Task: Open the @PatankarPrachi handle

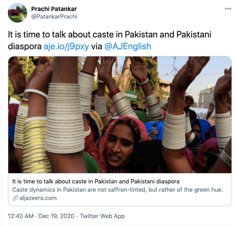Action: coord(54,17)
